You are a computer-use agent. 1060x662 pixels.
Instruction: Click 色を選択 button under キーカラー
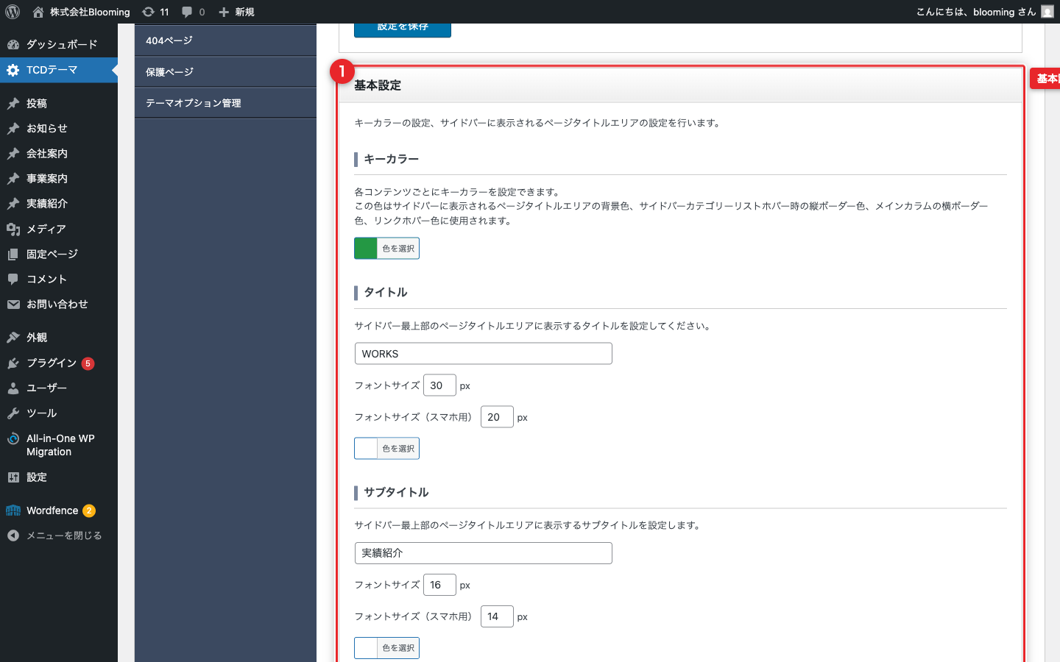tap(398, 249)
